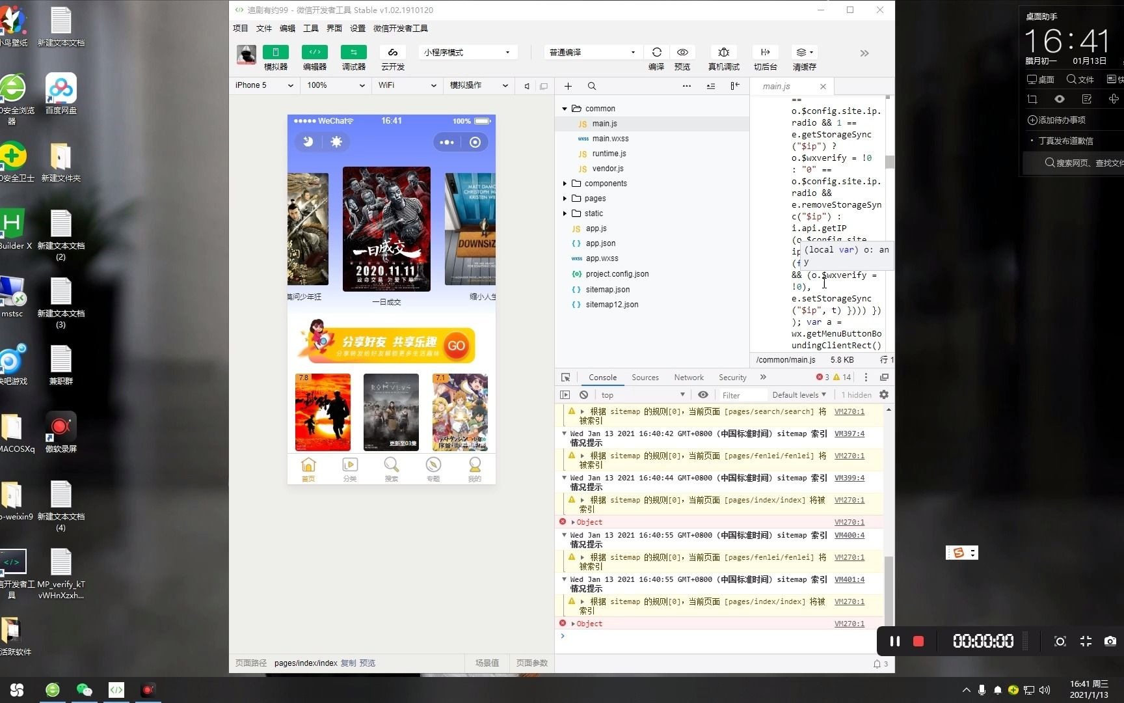Click the file tree more options ellipsis
The height and width of the screenshot is (703, 1124).
686,86
